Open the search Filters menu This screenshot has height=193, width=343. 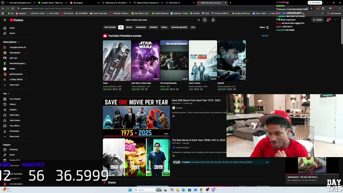[264, 27]
